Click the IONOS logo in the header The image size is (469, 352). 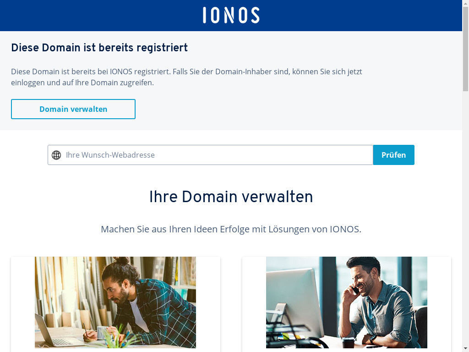[231, 15]
